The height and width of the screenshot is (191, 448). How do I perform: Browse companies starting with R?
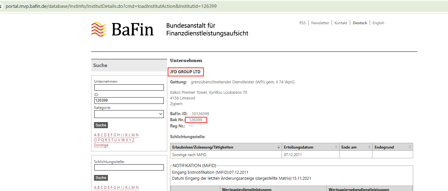point(106,140)
